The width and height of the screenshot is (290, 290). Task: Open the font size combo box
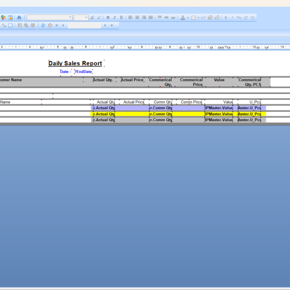(x=81, y=17)
